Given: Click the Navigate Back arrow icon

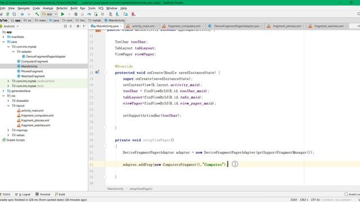Looking at the screenshot, I should pyautogui.click(x=22, y=14).
